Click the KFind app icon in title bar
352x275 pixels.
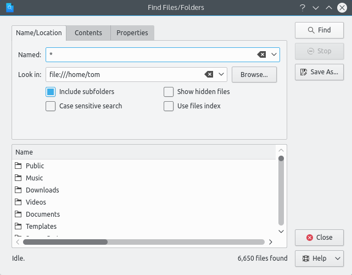coord(9,8)
